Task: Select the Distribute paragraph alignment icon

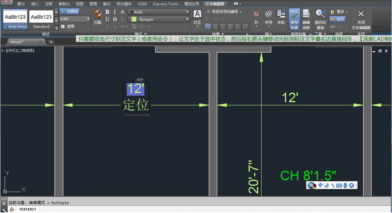Action: [245, 27]
